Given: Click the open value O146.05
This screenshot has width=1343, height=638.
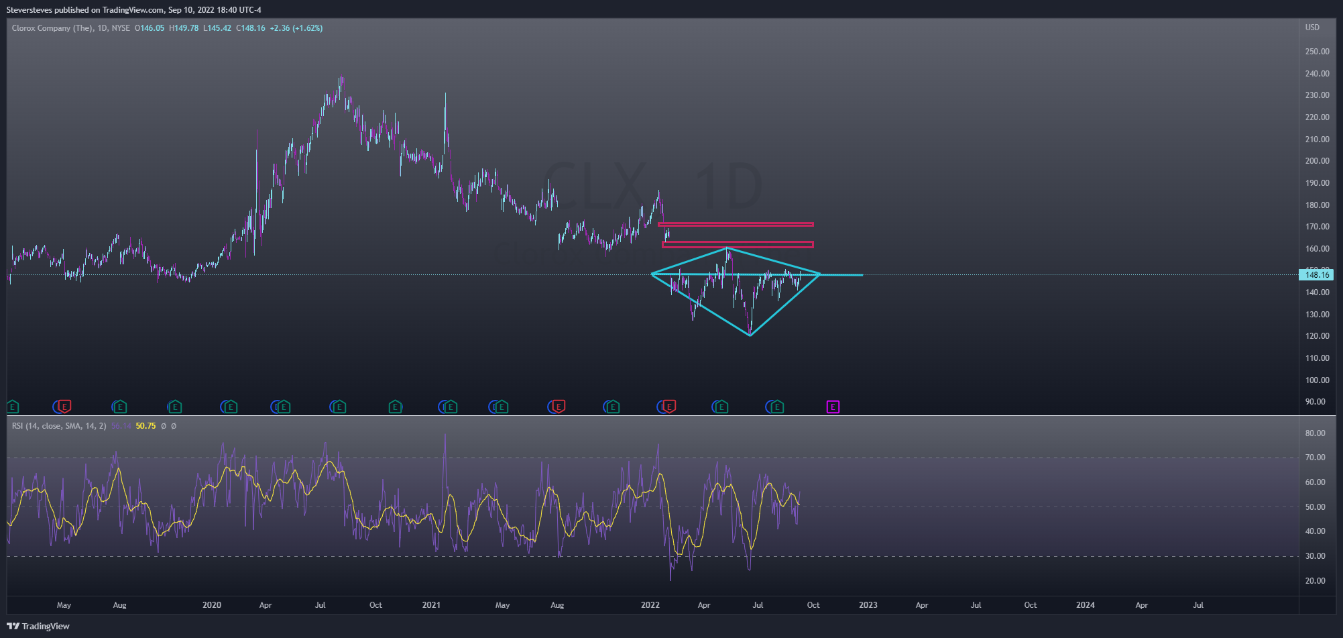Looking at the screenshot, I should coord(150,28).
